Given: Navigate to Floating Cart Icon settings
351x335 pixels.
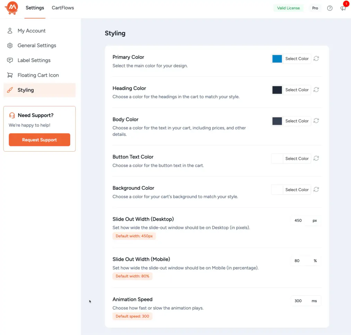Looking at the screenshot, I should [38, 75].
